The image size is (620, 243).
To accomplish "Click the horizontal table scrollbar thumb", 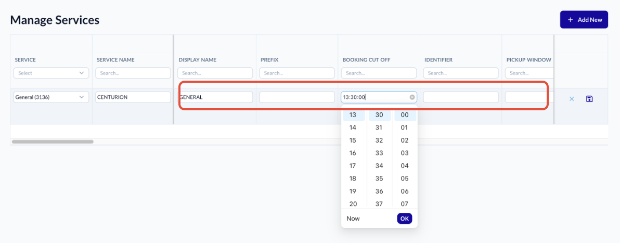I will (53, 142).
